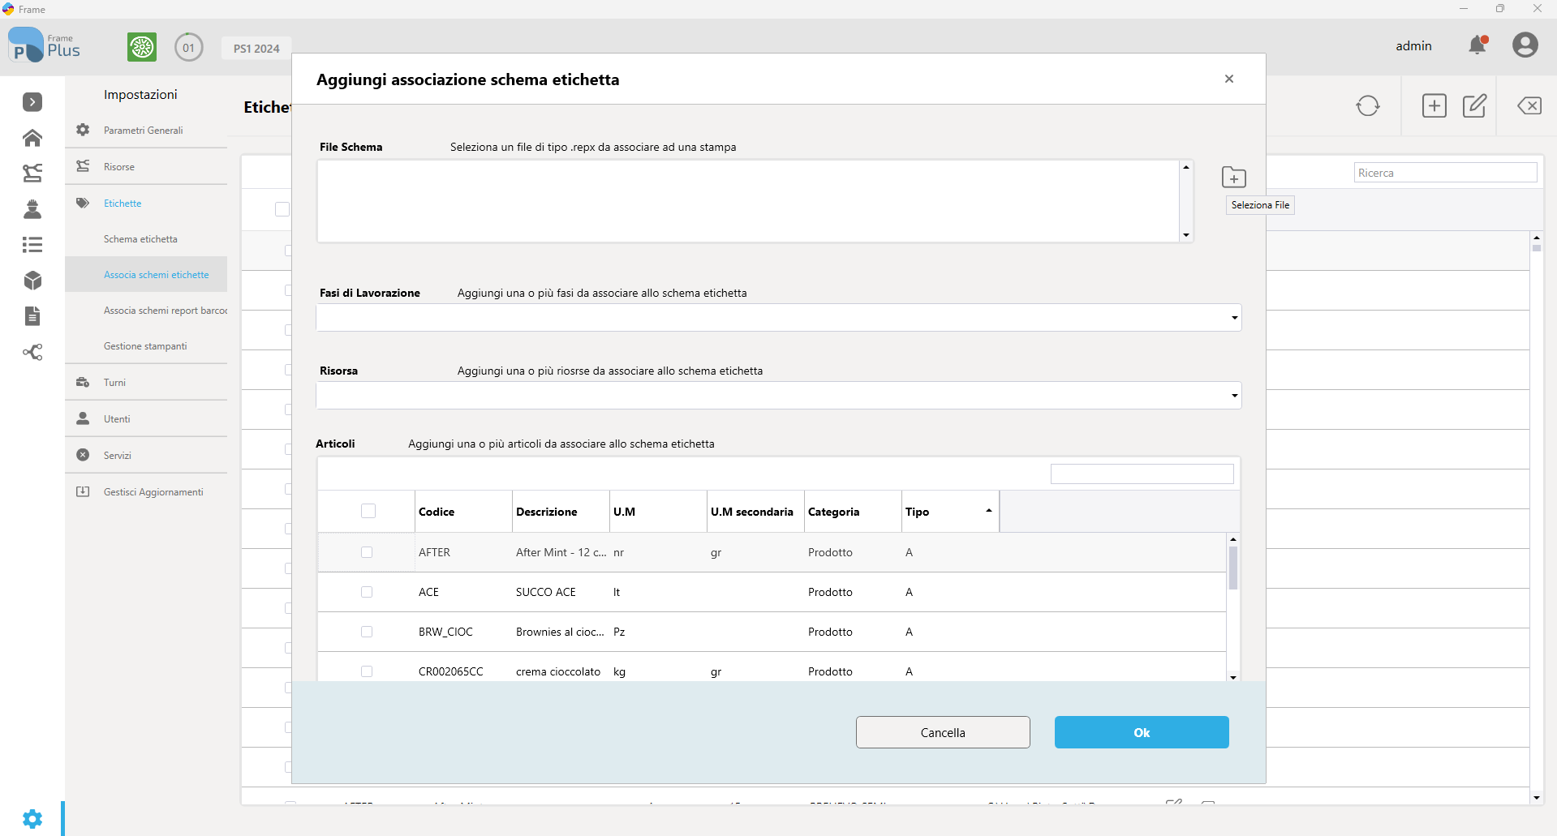Open the operator person icon in sidebar
Viewport: 1557px width, 836px height.
click(32, 209)
